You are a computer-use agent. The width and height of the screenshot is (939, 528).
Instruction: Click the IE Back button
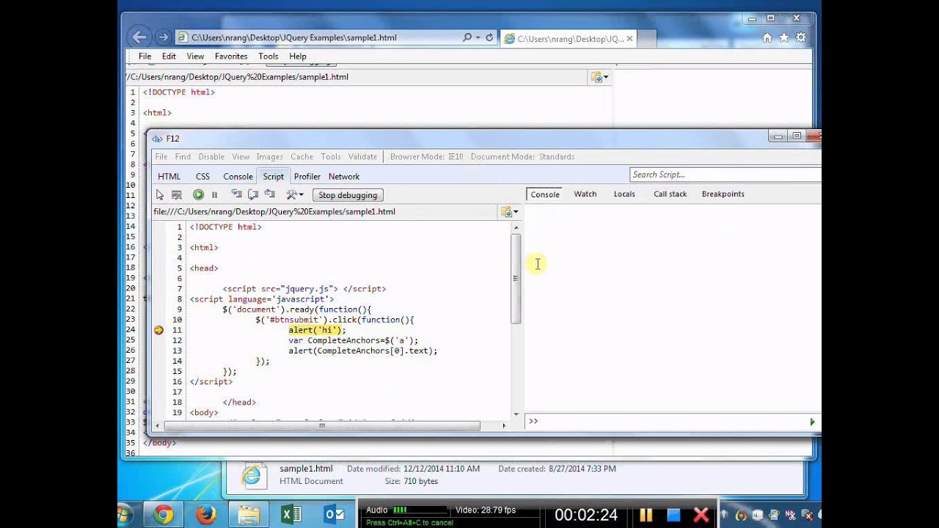point(139,37)
